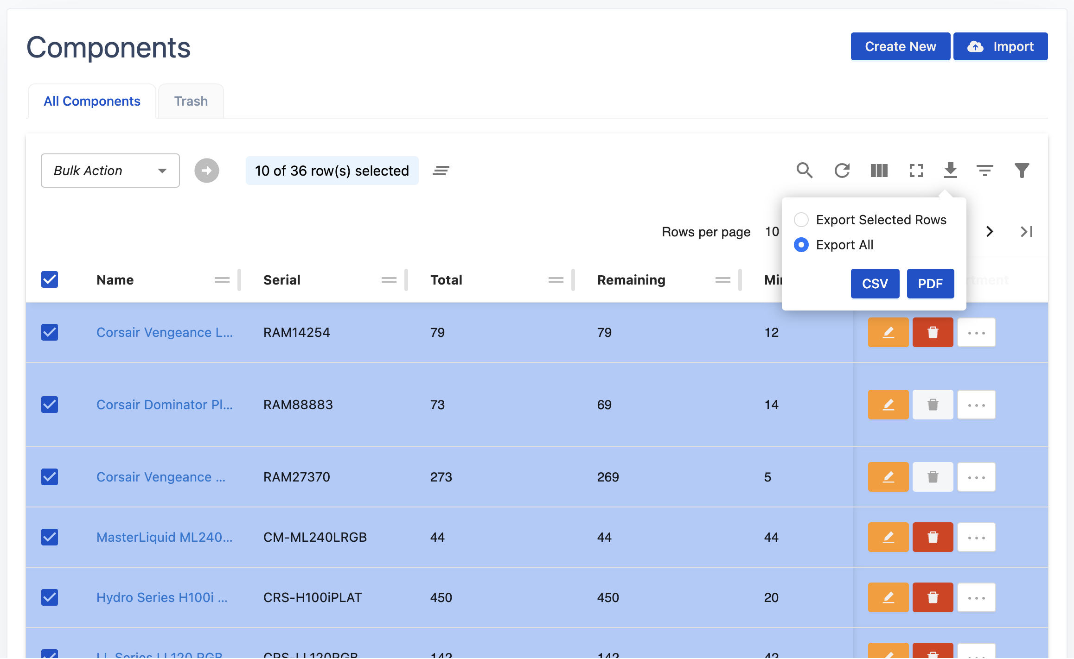The width and height of the screenshot is (1074, 659).
Task: Delete the CM-ML240LRGB component
Action: pyautogui.click(x=933, y=537)
